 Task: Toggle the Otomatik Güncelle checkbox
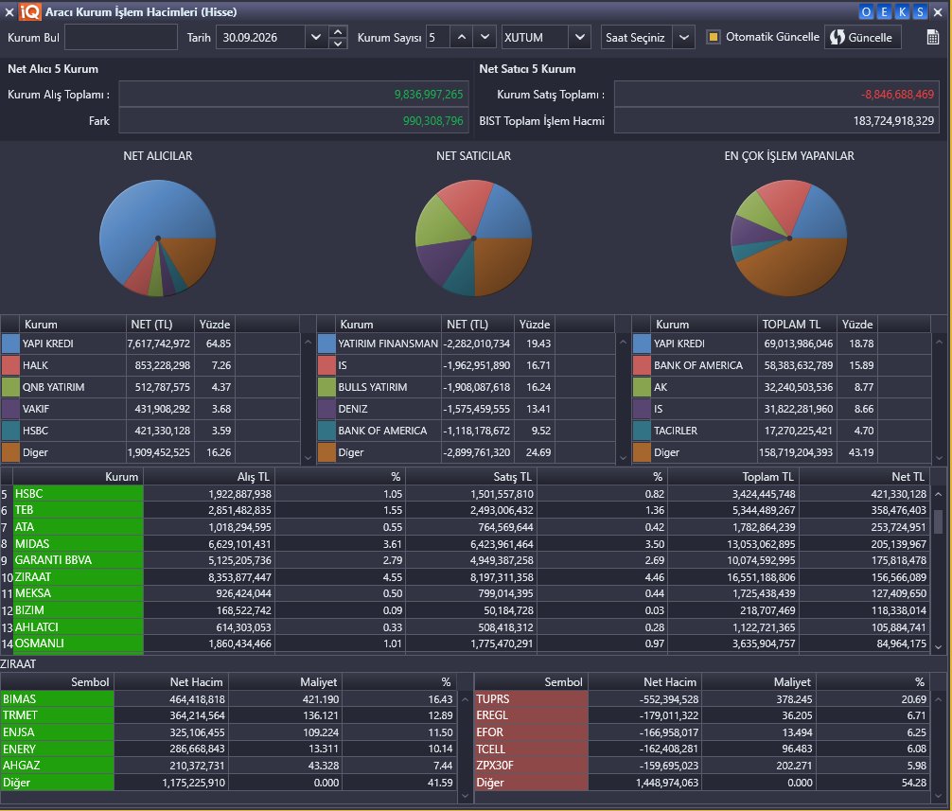714,37
